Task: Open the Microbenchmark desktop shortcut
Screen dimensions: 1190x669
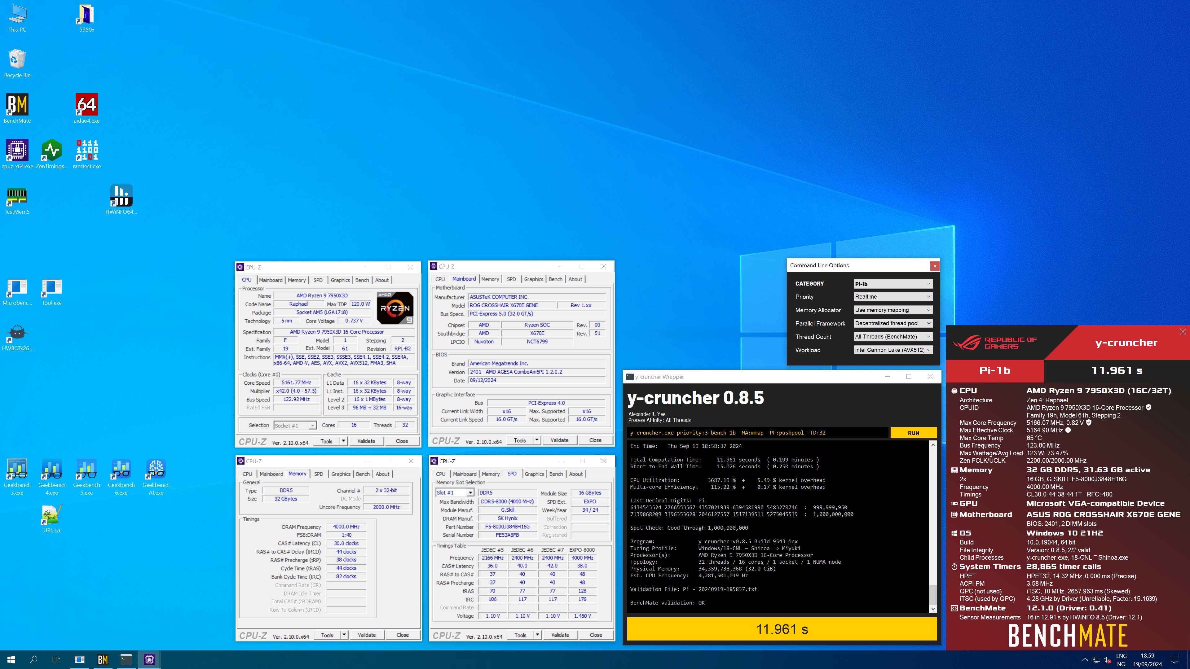Action: pyautogui.click(x=17, y=291)
